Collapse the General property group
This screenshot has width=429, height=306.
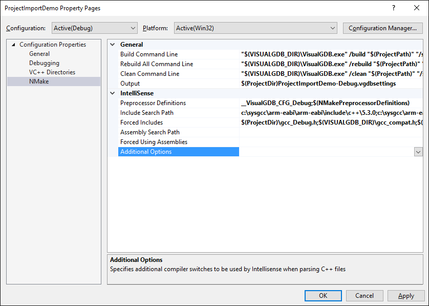[x=113, y=45]
